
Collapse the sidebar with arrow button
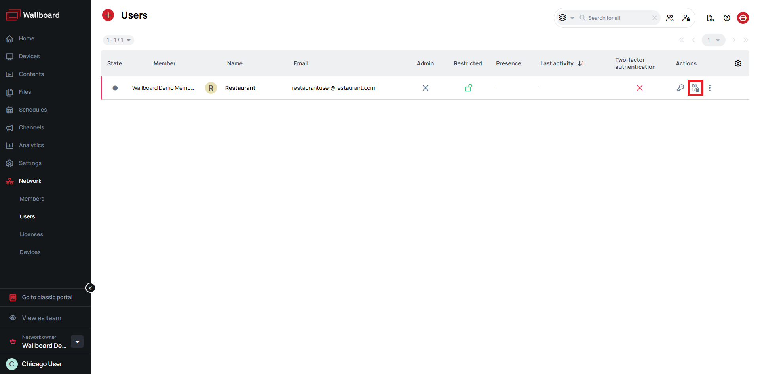[x=90, y=288]
